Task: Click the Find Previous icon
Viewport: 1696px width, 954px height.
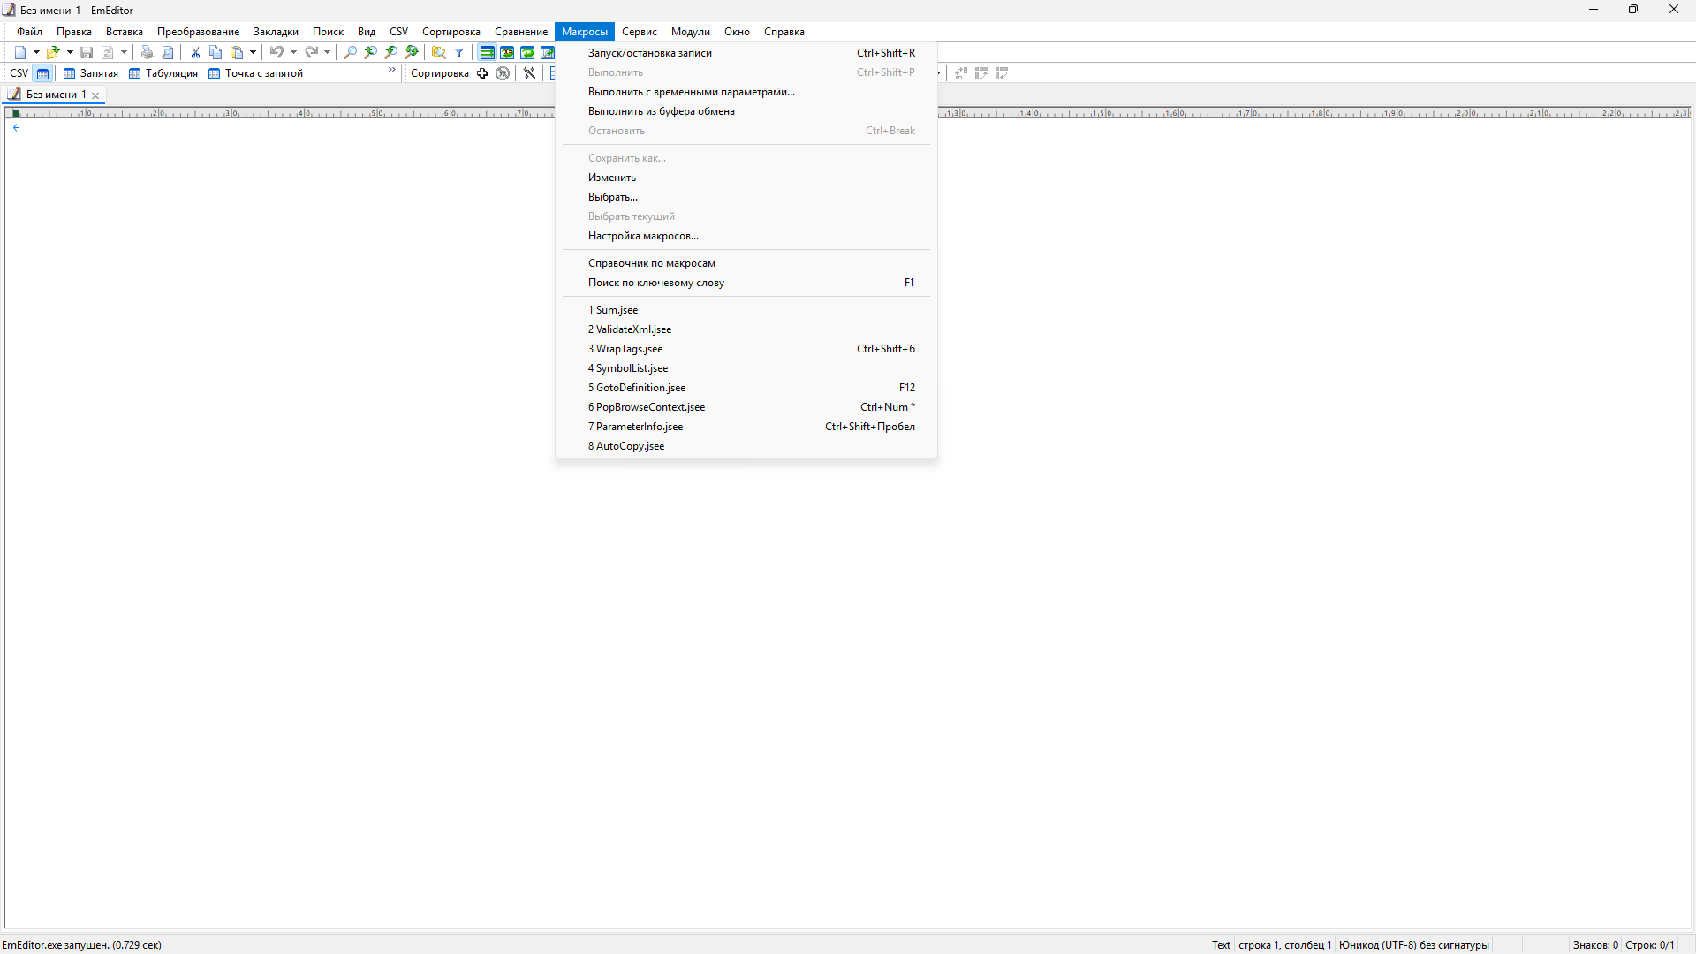Action: [x=371, y=53]
